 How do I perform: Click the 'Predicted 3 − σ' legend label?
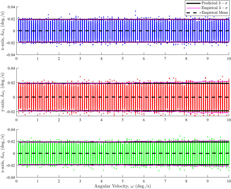(214, 3)
